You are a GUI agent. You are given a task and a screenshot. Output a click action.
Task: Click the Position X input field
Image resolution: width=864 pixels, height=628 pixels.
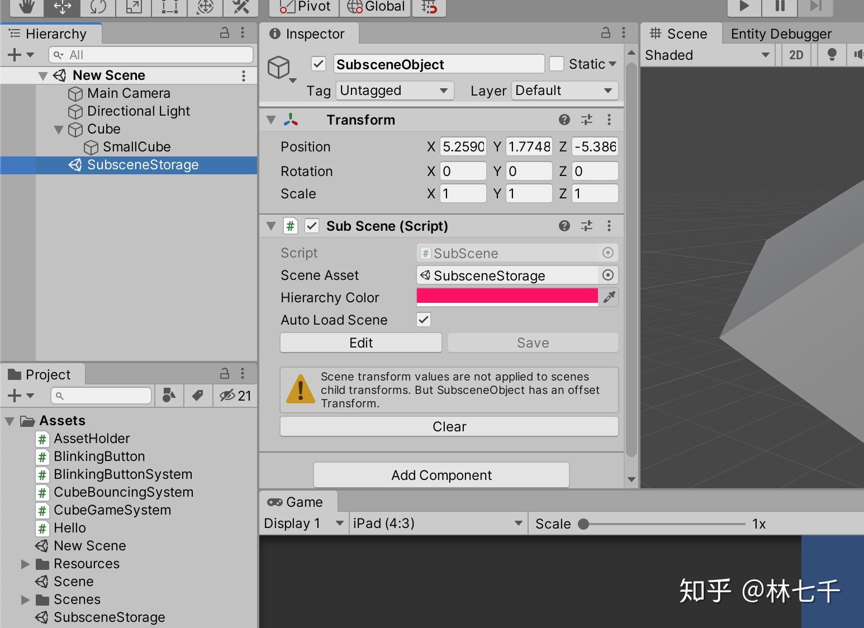[x=463, y=146]
